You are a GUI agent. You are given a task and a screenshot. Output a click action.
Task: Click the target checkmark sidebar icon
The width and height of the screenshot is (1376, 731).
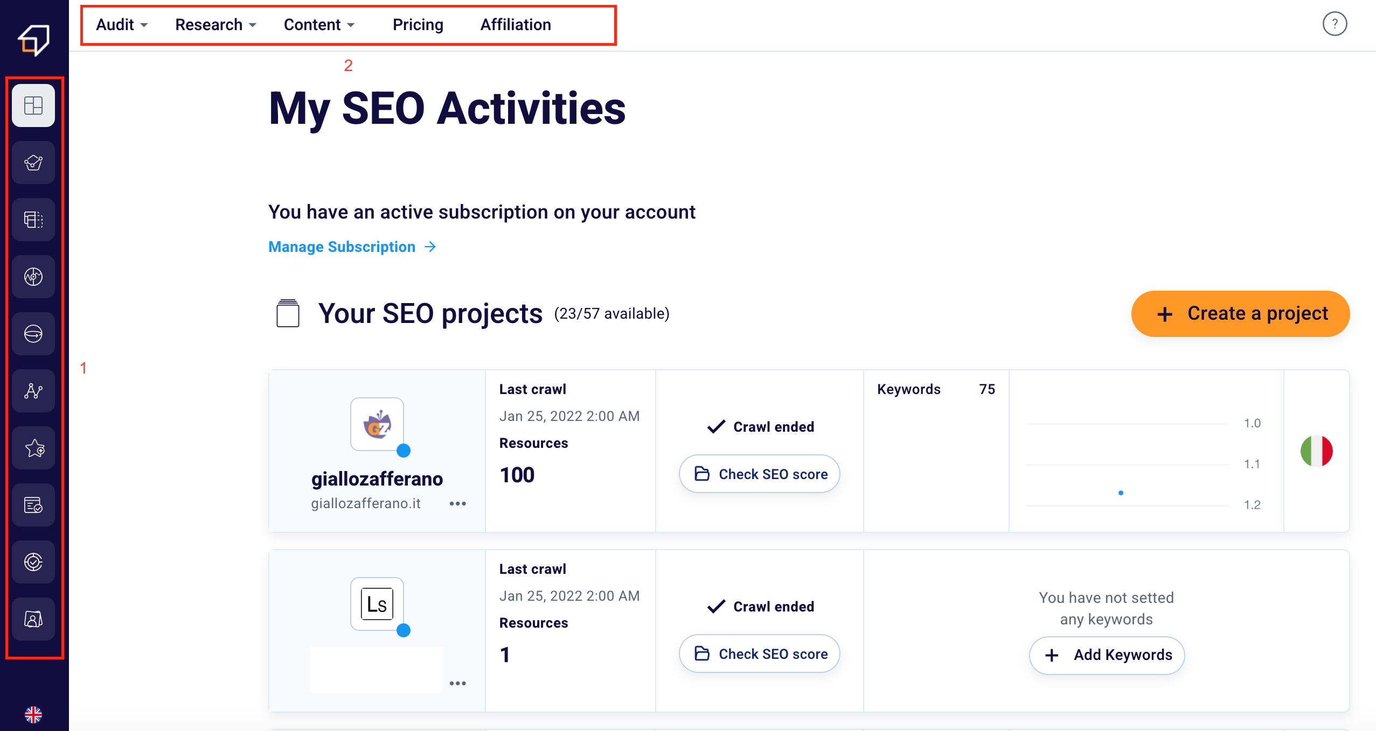click(33, 562)
